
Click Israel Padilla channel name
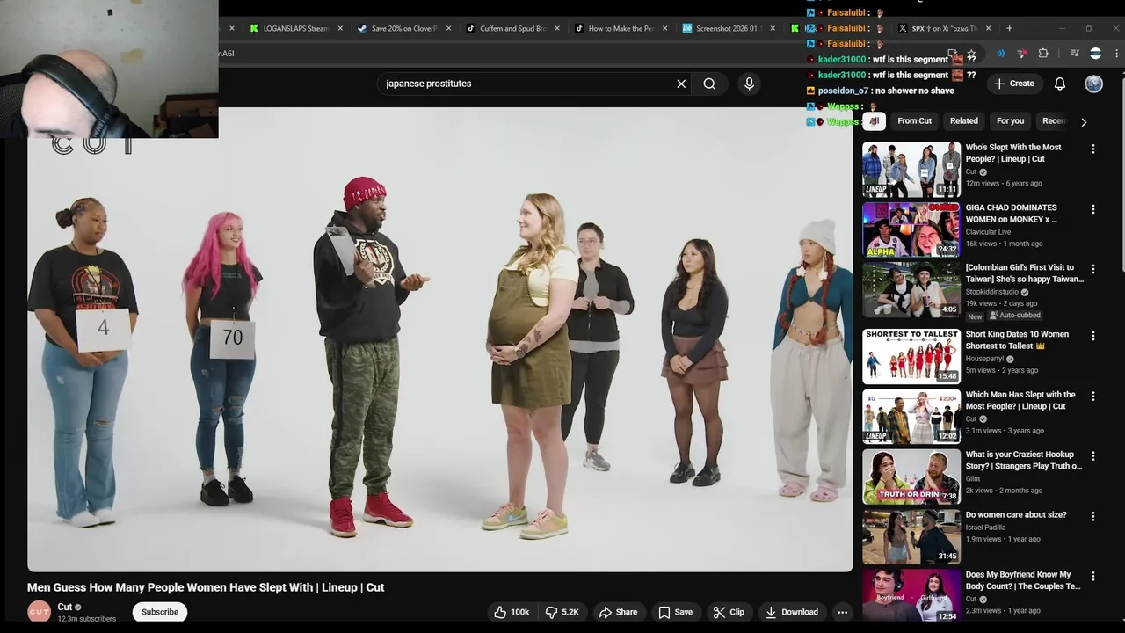pos(985,527)
